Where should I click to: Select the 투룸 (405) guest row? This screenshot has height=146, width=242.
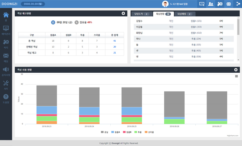click(x=184, y=51)
